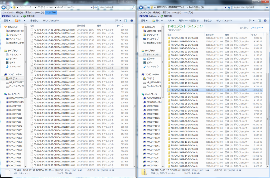Open recent pages dropdown beside left nav arrows

click(x=11, y=7)
